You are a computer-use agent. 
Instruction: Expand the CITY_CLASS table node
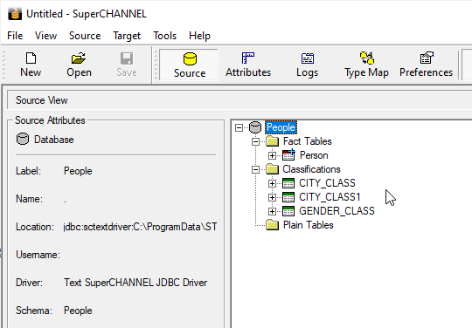click(x=272, y=183)
